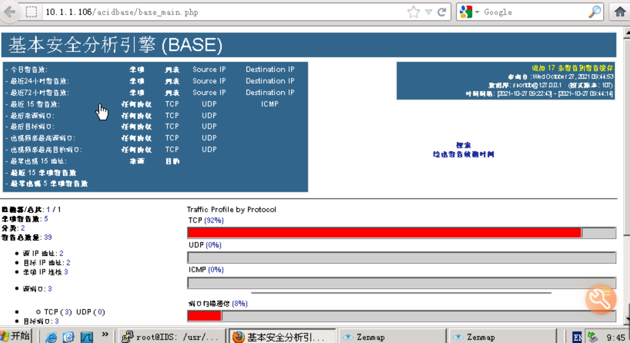Open Source IP for last 72 hours alerts
Viewport: 630px width, 343px height.
point(209,93)
